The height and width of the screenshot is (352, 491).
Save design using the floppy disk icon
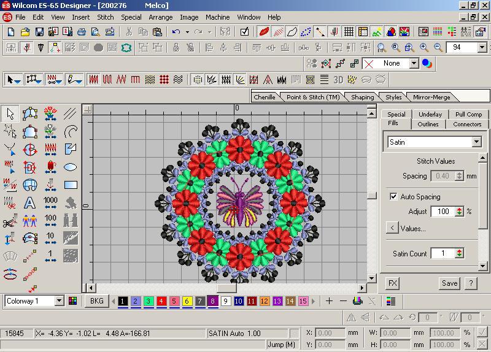(39, 32)
